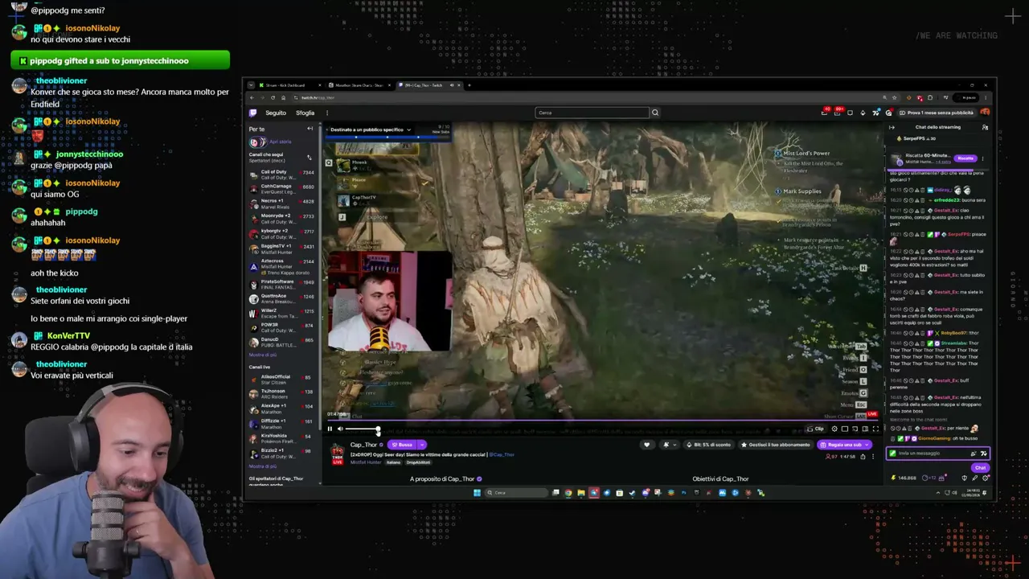The image size is (1029, 579).
Task: Mute the stream with the speaker icon
Action: (x=340, y=429)
